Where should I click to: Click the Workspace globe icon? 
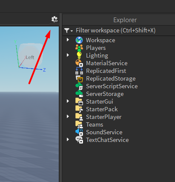79,40
